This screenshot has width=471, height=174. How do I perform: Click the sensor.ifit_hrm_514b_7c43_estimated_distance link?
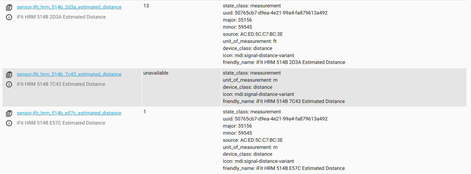[69, 74]
